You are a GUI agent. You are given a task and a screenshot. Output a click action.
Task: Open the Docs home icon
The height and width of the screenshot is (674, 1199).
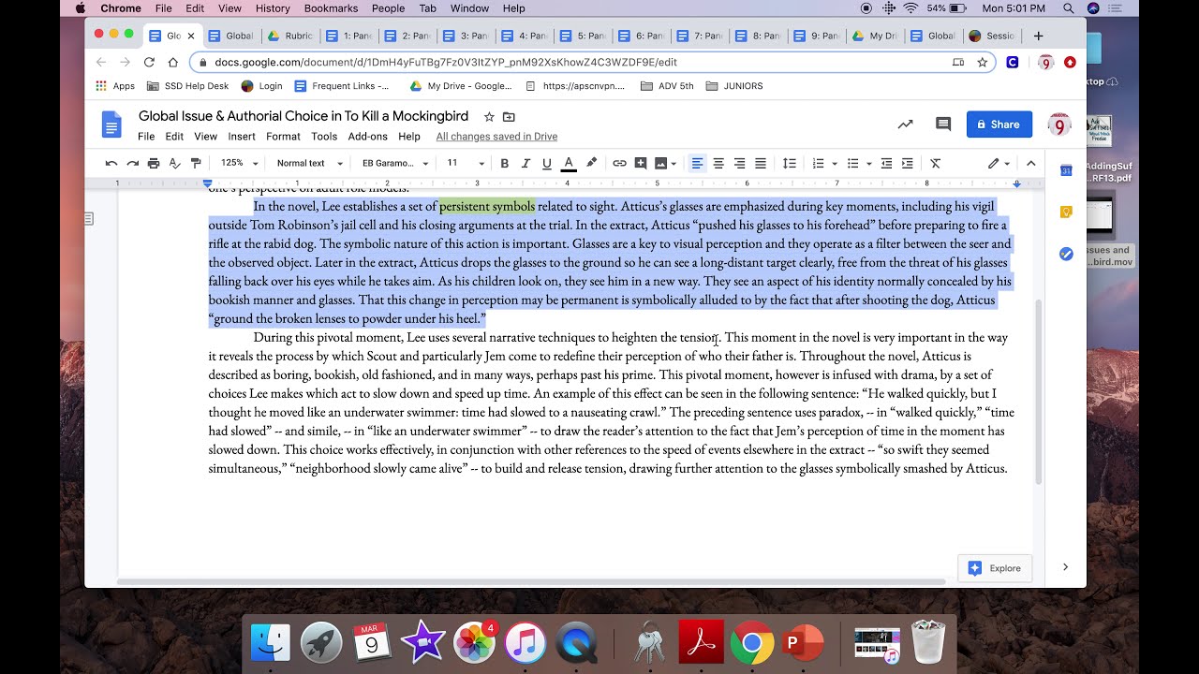[111, 125]
